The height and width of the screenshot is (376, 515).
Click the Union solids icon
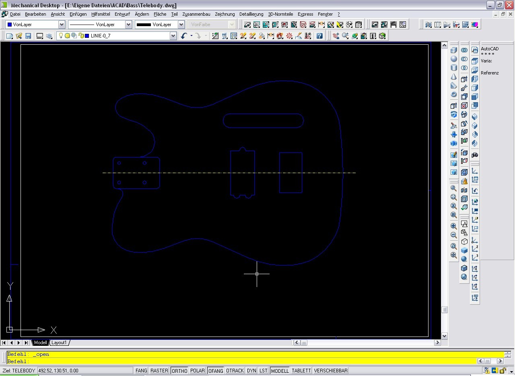pos(464,50)
